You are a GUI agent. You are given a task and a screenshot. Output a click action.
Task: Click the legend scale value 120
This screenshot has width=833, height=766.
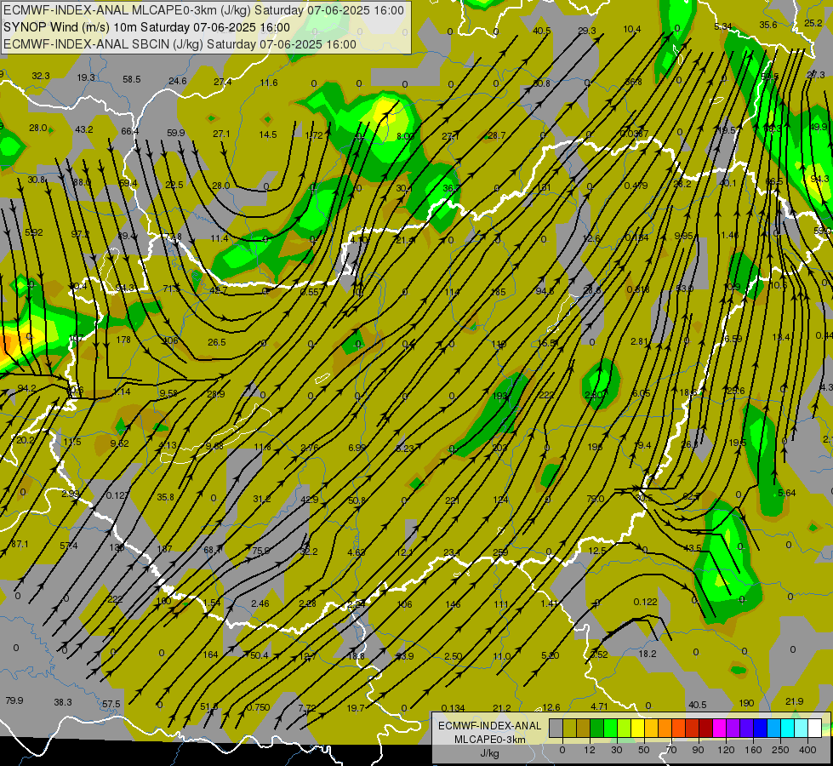pos(726,750)
